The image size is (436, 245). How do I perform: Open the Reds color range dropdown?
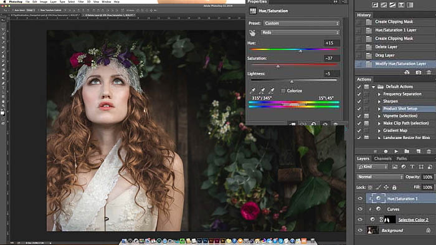tap(300, 32)
